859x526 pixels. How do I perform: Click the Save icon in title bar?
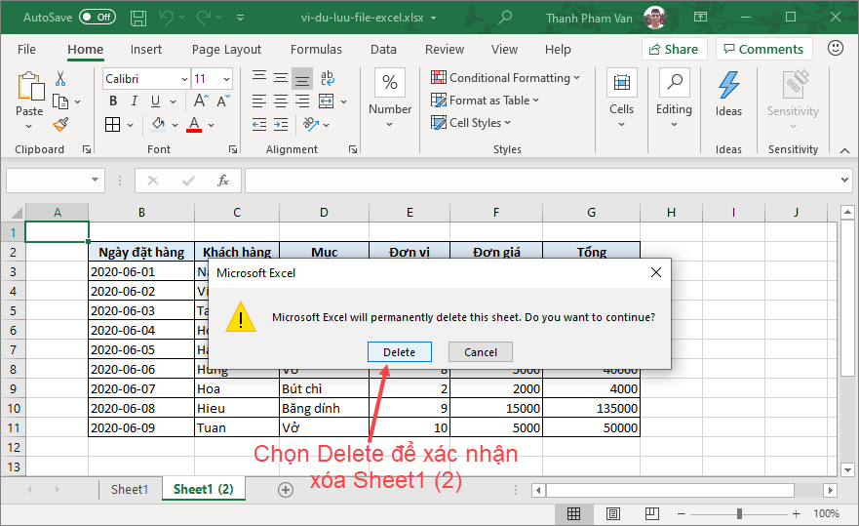coord(138,19)
